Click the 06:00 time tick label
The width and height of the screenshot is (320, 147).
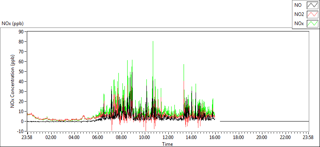(98, 137)
